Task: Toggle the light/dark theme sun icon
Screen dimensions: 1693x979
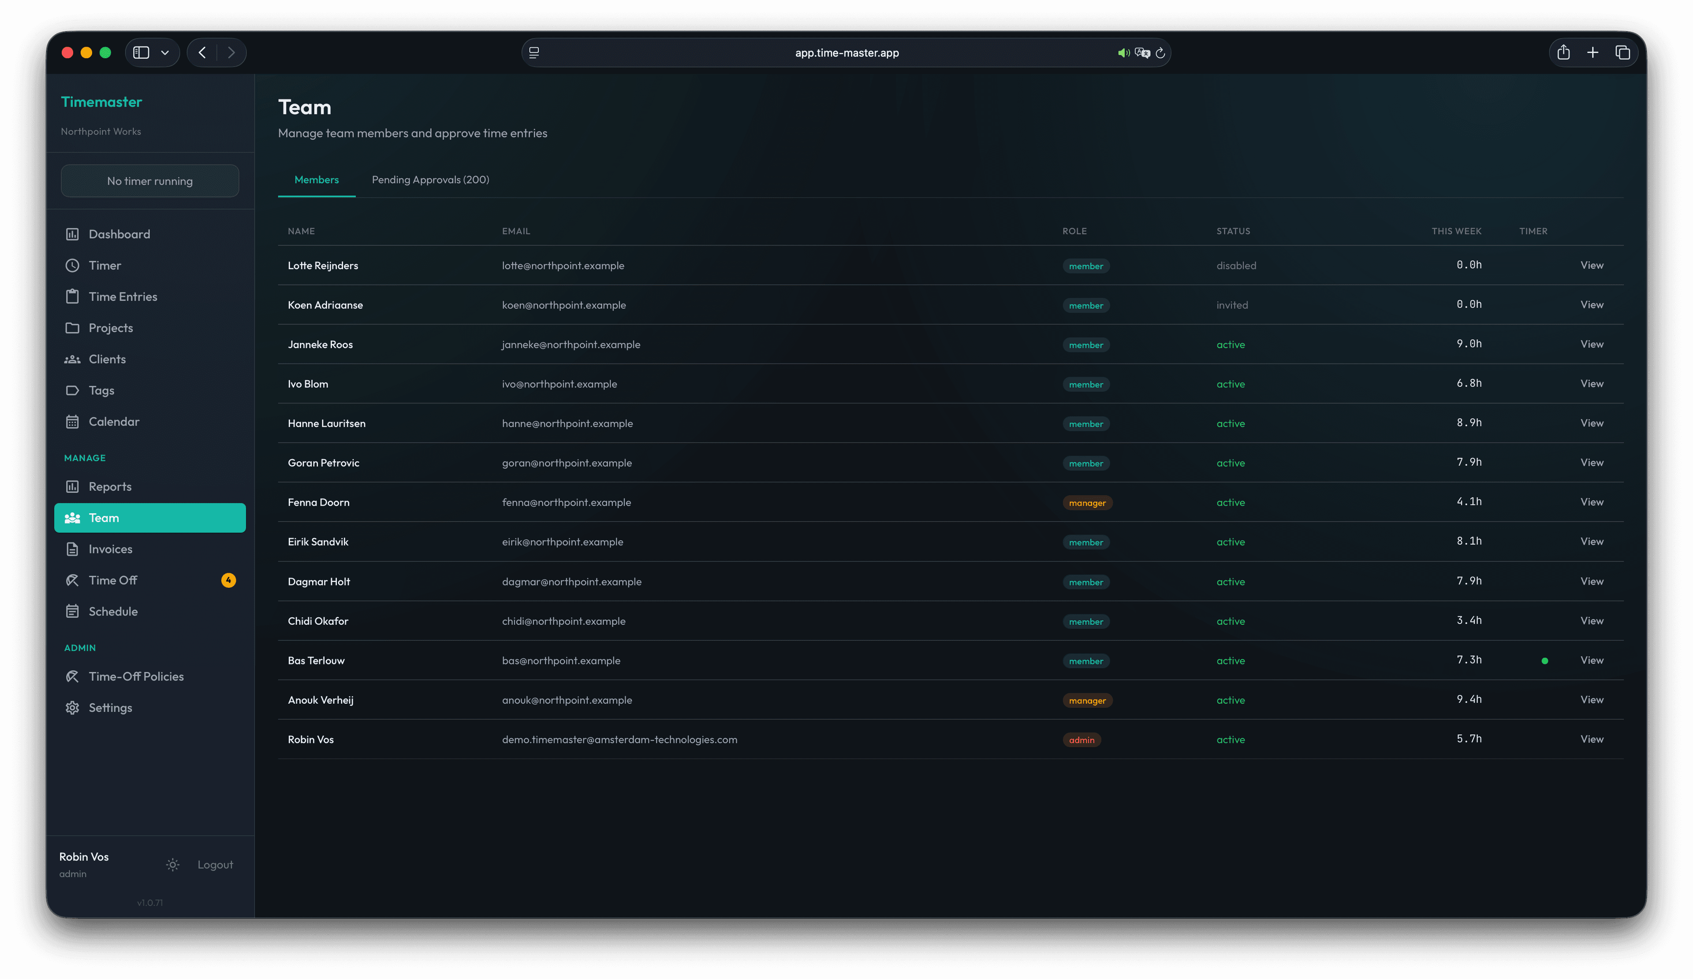Action: [x=173, y=865]
